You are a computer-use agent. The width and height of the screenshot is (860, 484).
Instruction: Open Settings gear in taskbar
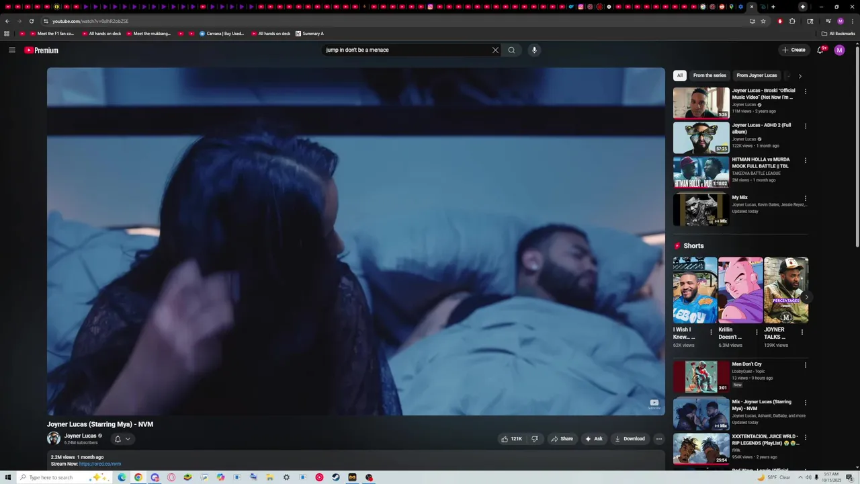click(x=286, y=477)
